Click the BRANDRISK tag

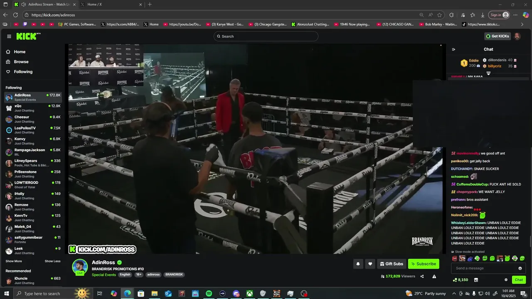pos(174,274)
